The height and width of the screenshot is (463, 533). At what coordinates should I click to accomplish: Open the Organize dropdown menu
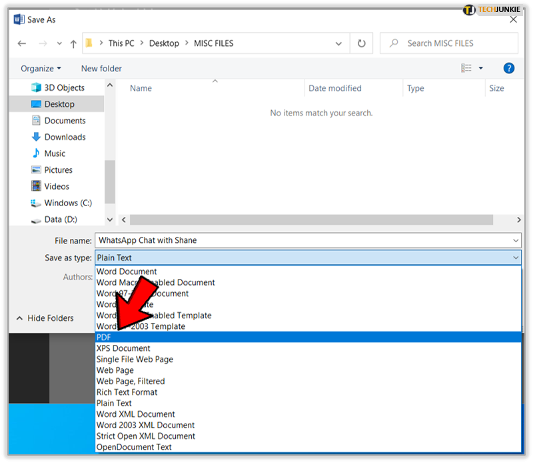tap(41, 68)
